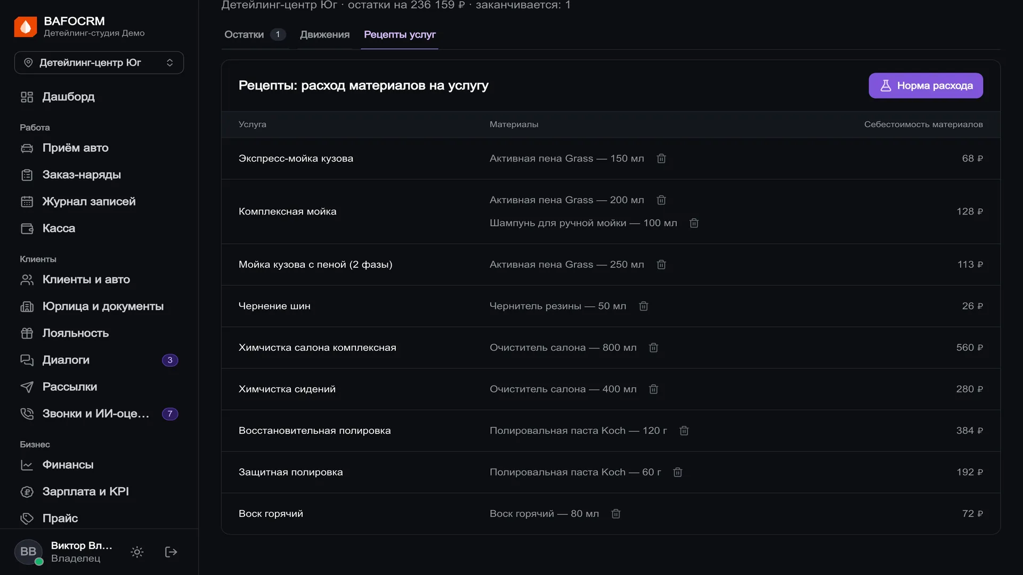1023x575 pixels.
Task: Select Комплексная мойка service row
Action: (x=611, y=212)
